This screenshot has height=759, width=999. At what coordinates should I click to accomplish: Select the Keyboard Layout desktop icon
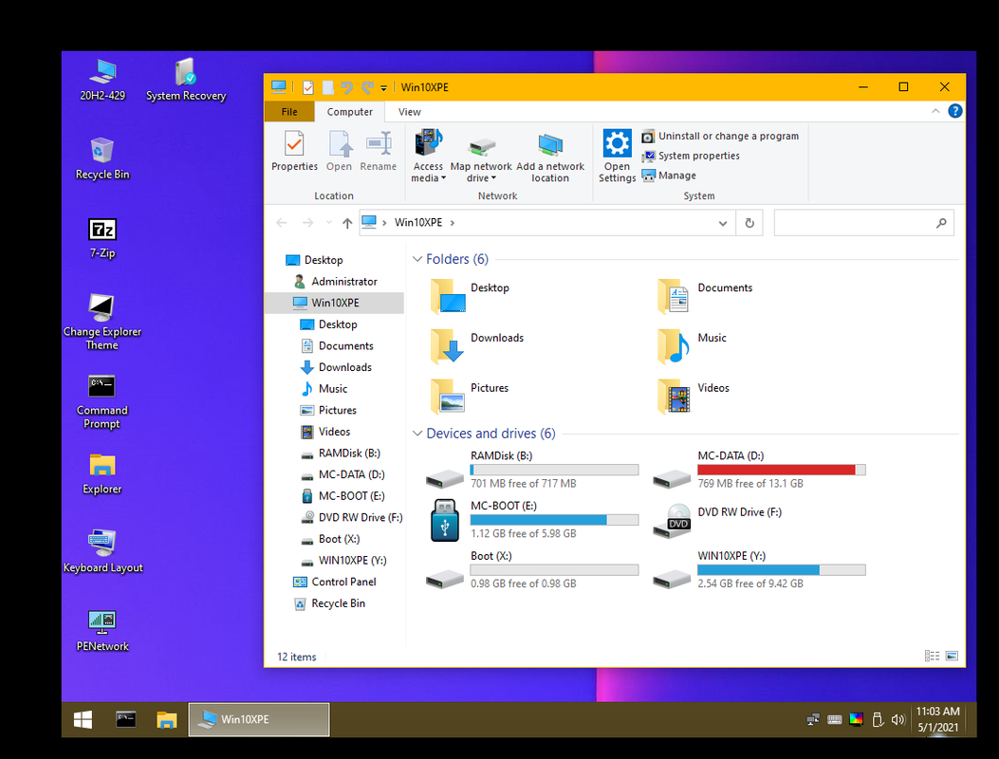click(102, 552)
